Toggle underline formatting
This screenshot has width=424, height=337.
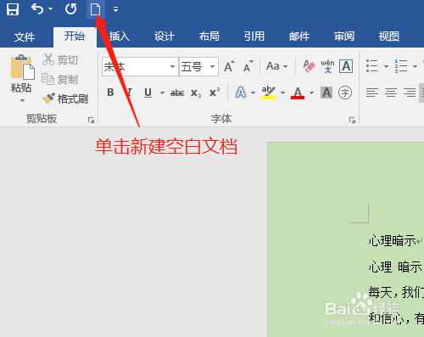[148, 93]
